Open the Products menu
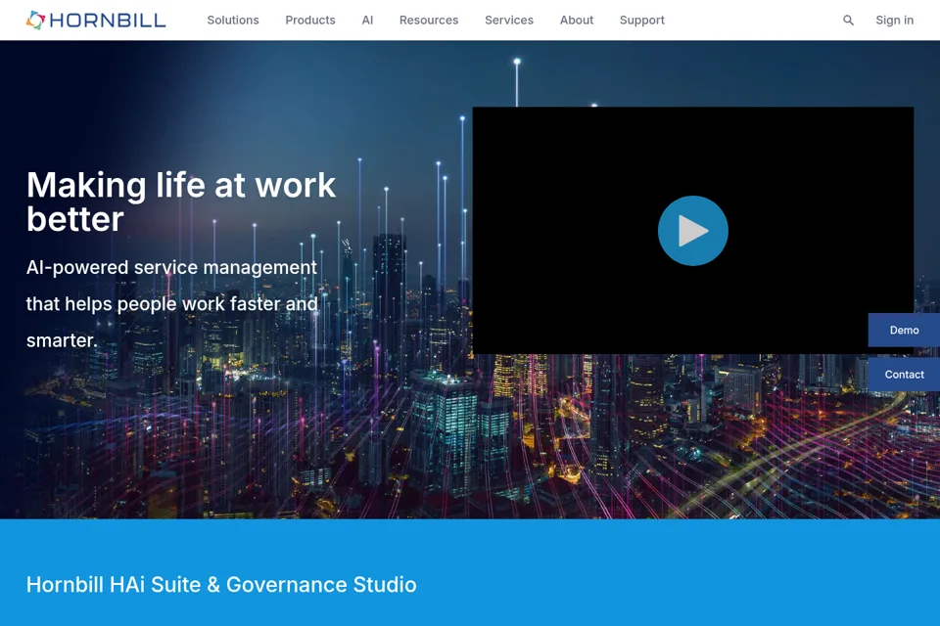The image size is (940, 626). coord(310,21)
